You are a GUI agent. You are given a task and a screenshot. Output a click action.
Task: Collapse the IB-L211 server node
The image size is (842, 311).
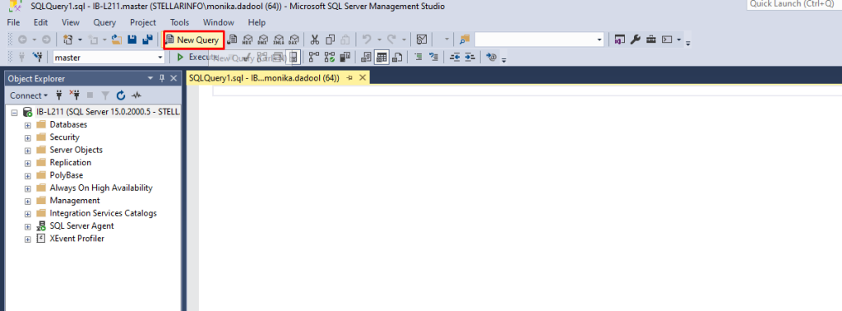point(15,113)
